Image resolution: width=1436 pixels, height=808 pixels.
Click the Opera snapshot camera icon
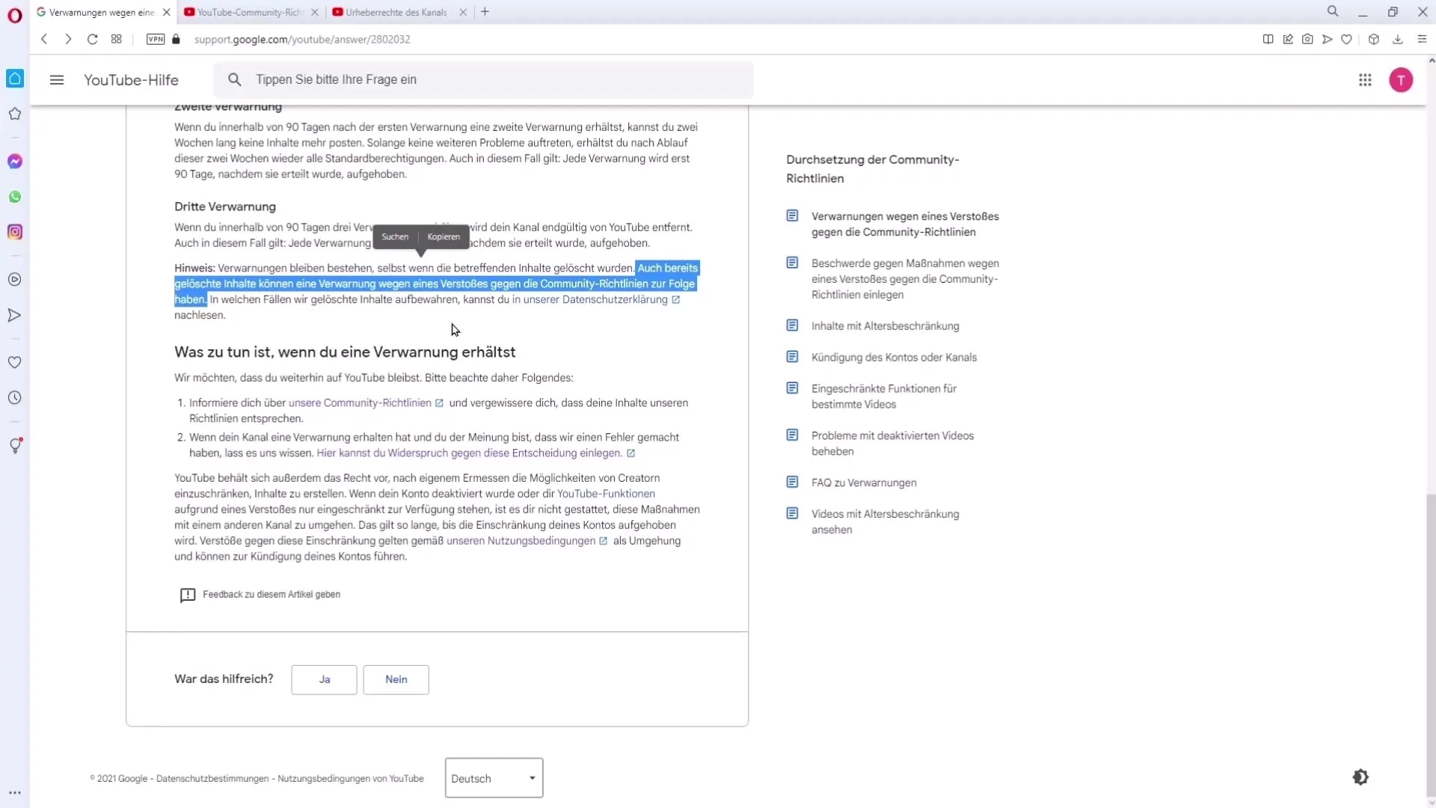pos(1307,39)
